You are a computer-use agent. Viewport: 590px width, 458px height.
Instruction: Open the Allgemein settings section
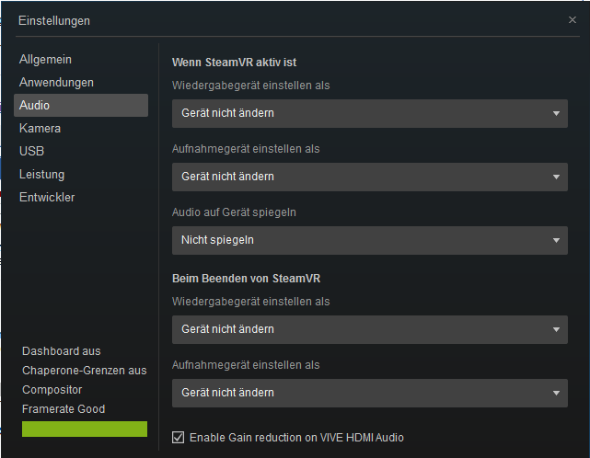click(45, 60)
